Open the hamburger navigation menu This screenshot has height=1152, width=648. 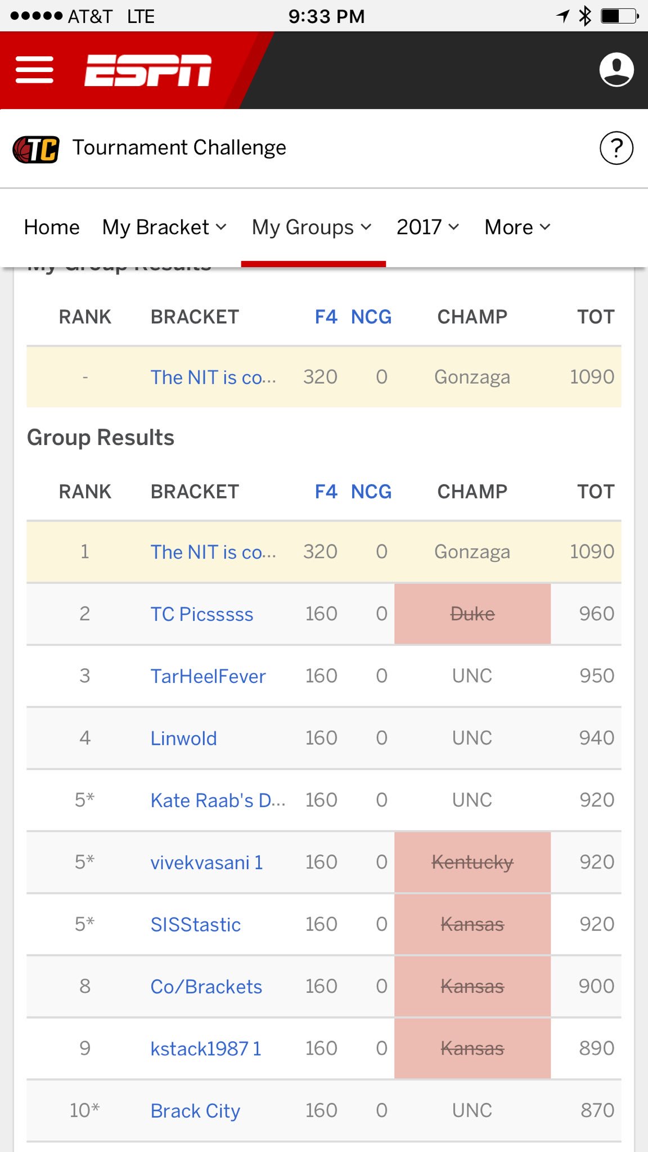coord(34,70)
